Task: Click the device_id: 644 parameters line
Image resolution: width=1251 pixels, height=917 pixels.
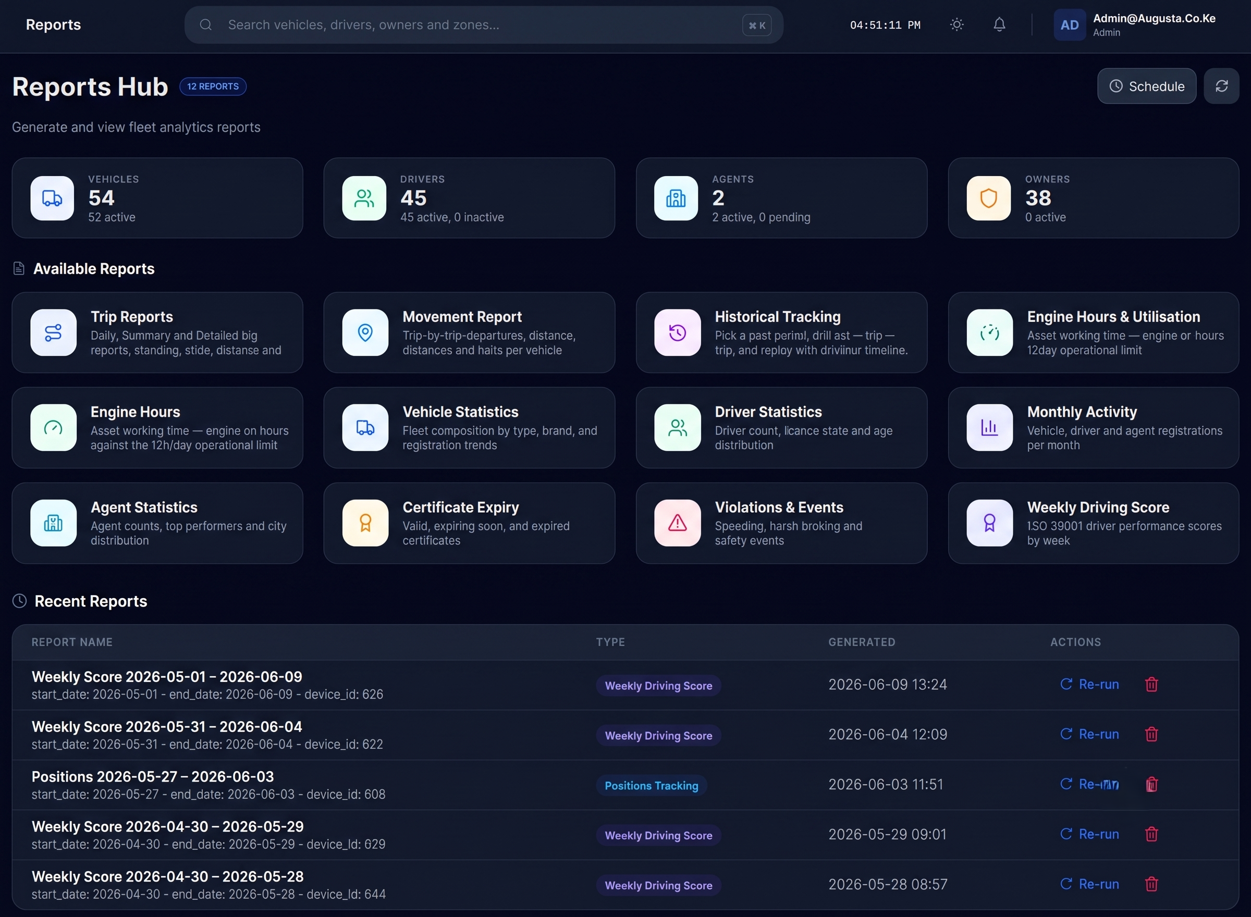Action: click(x=208, y=894)
